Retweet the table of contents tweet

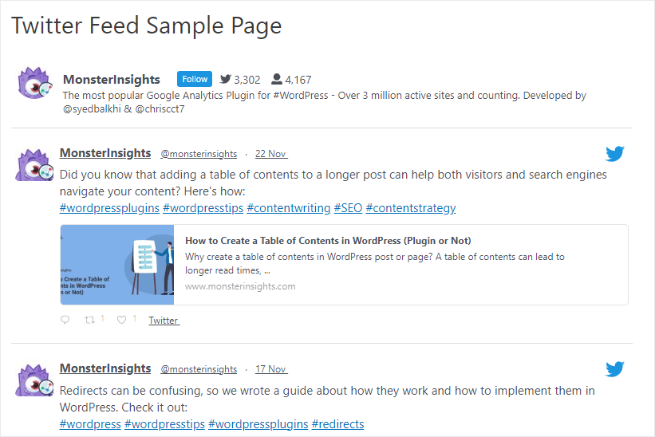pos(90,320)
